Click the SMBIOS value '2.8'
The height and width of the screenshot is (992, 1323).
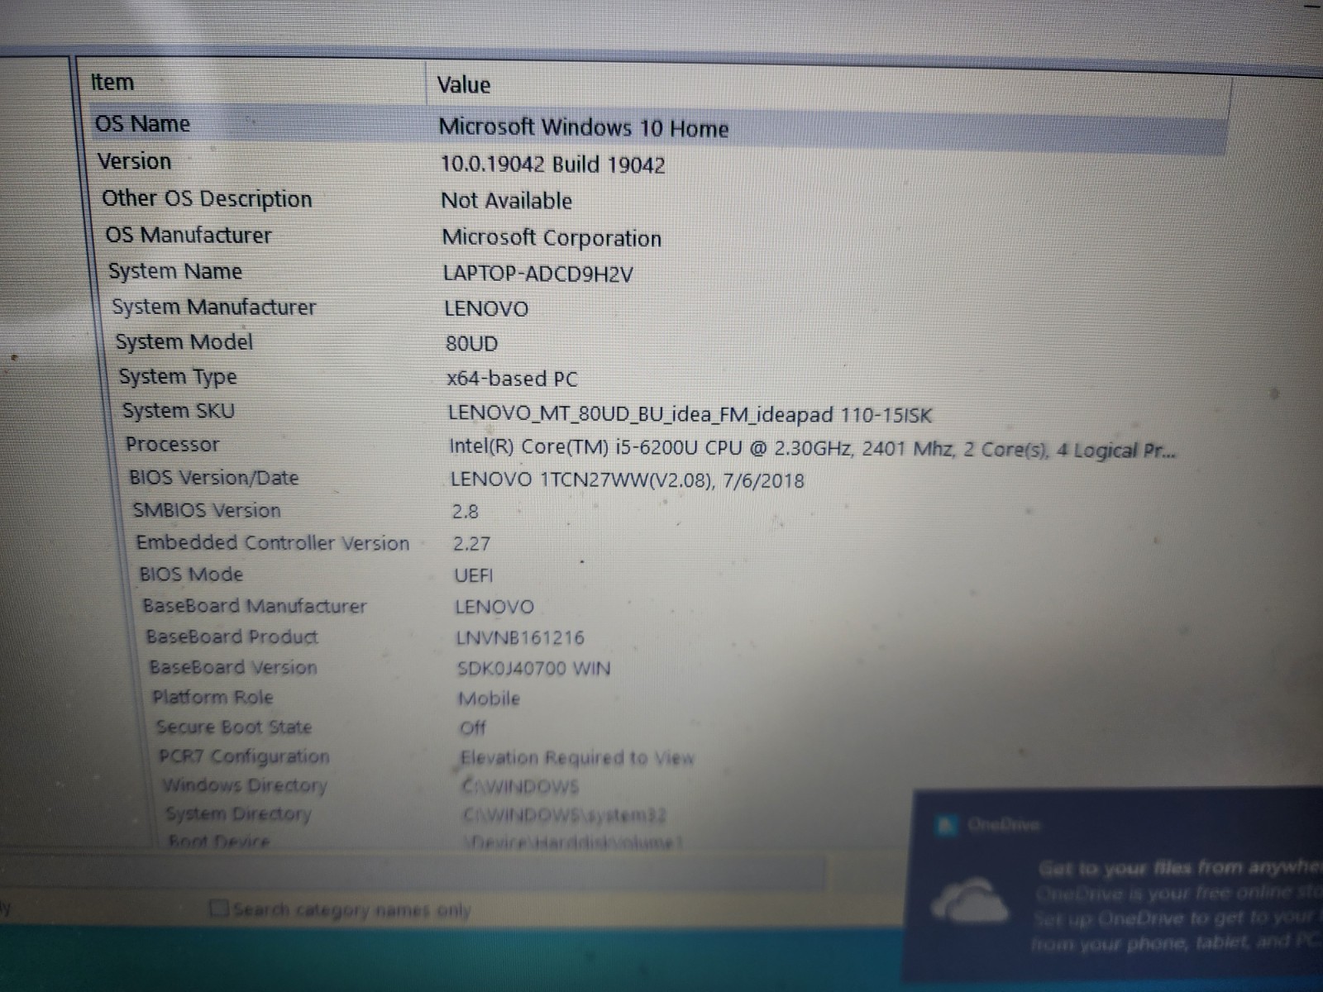point(465,512)
